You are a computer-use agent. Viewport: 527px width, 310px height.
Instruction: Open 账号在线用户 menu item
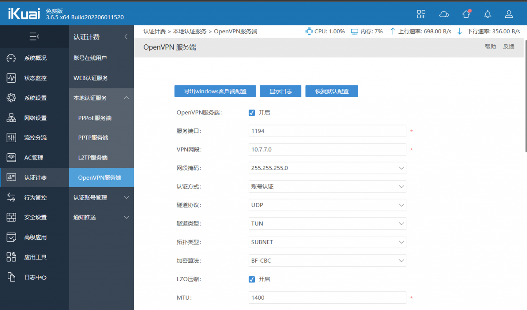(x=101, y=58)
